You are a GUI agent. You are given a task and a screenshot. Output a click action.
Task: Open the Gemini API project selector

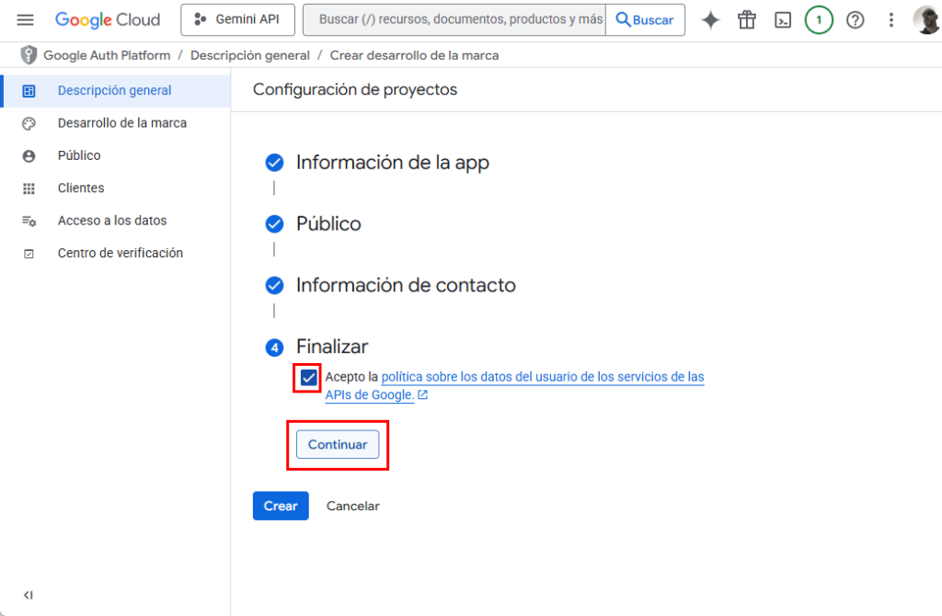click(237, 20)
